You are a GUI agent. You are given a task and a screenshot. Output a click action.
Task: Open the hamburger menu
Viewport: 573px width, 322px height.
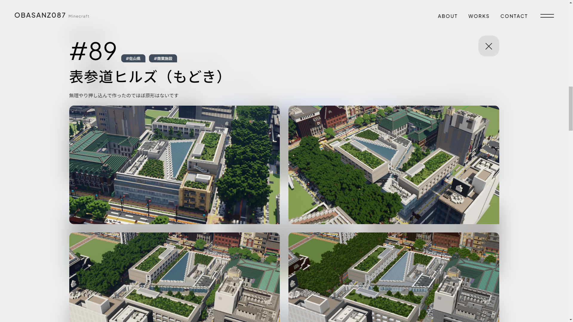(x=547, y=16)
